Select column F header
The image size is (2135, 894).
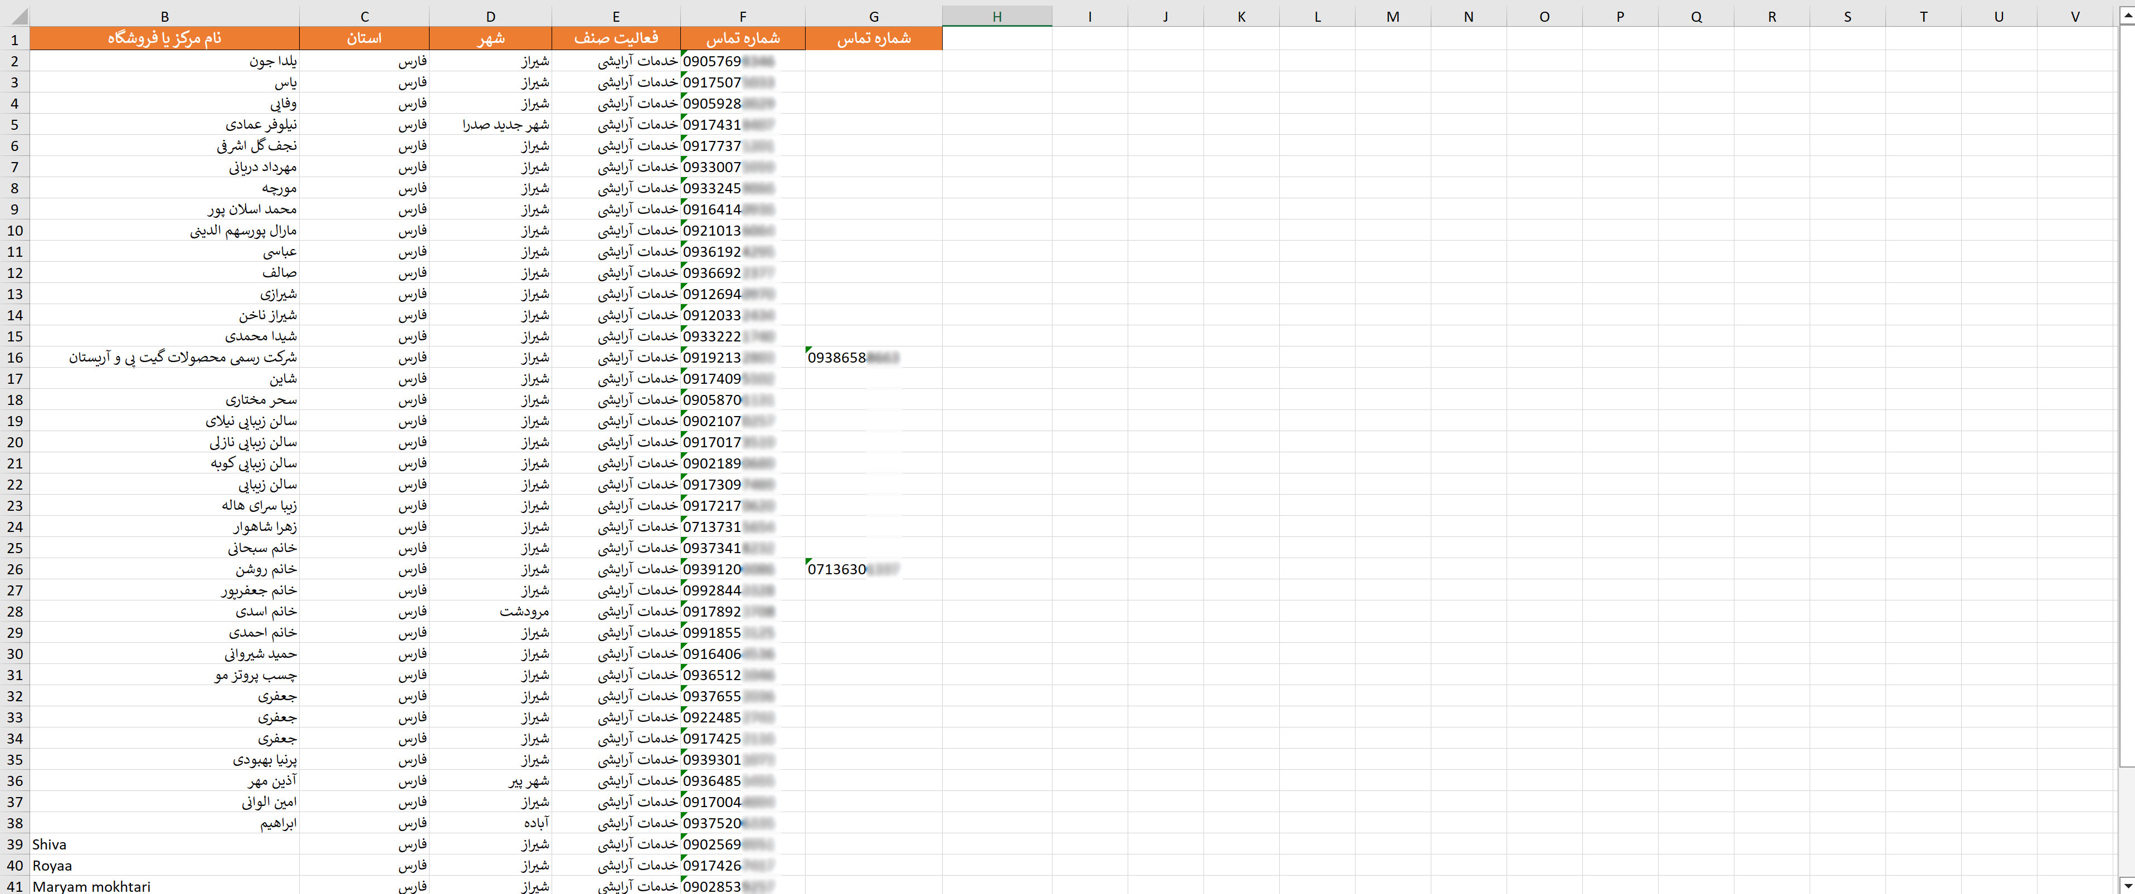tap(743, 16)
